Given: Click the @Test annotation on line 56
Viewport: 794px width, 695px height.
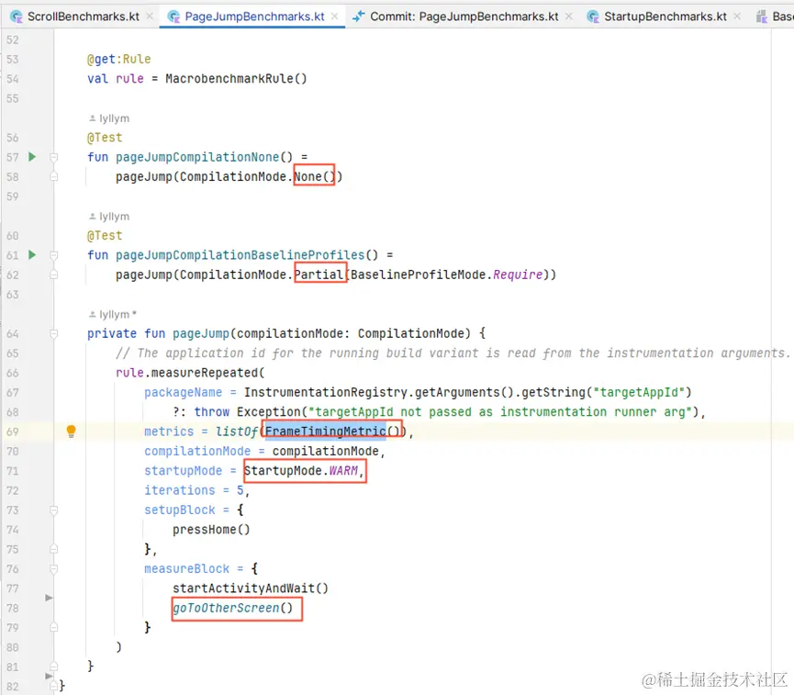Looking at the screenshot, I should (x=105, y=138).
